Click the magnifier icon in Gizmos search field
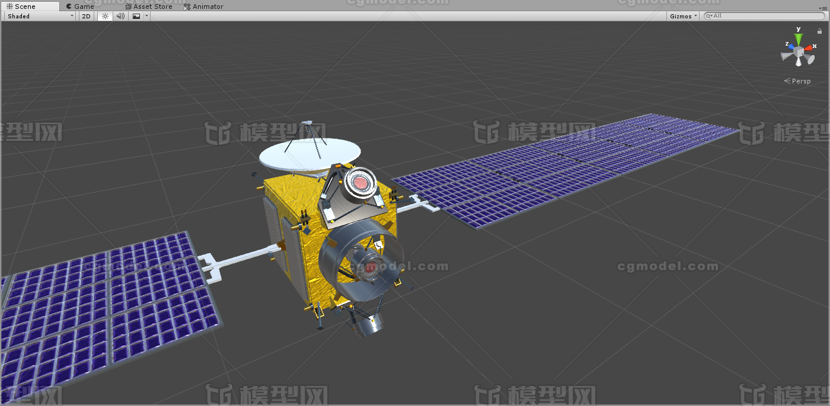The image size is (830, 406). coord(709,15)
